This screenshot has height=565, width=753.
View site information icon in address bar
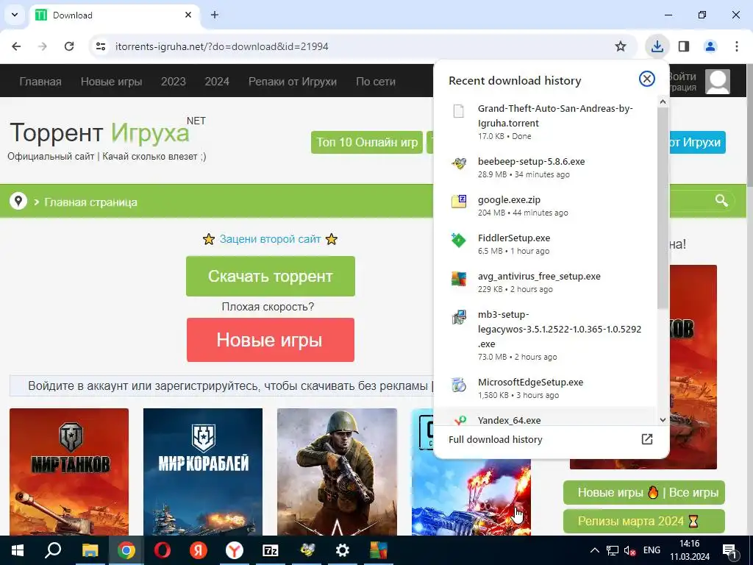pos(101,46)
